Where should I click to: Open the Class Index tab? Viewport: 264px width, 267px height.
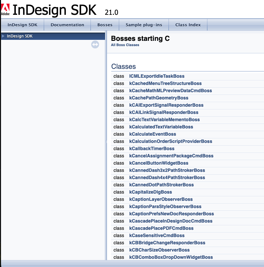pyautogui.click(x=188, y=25)
